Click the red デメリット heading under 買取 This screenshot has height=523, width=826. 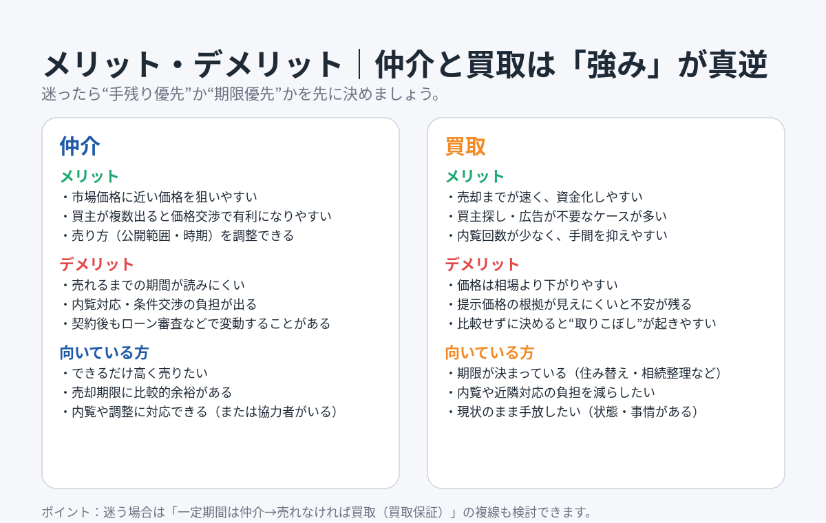(483, 264)
